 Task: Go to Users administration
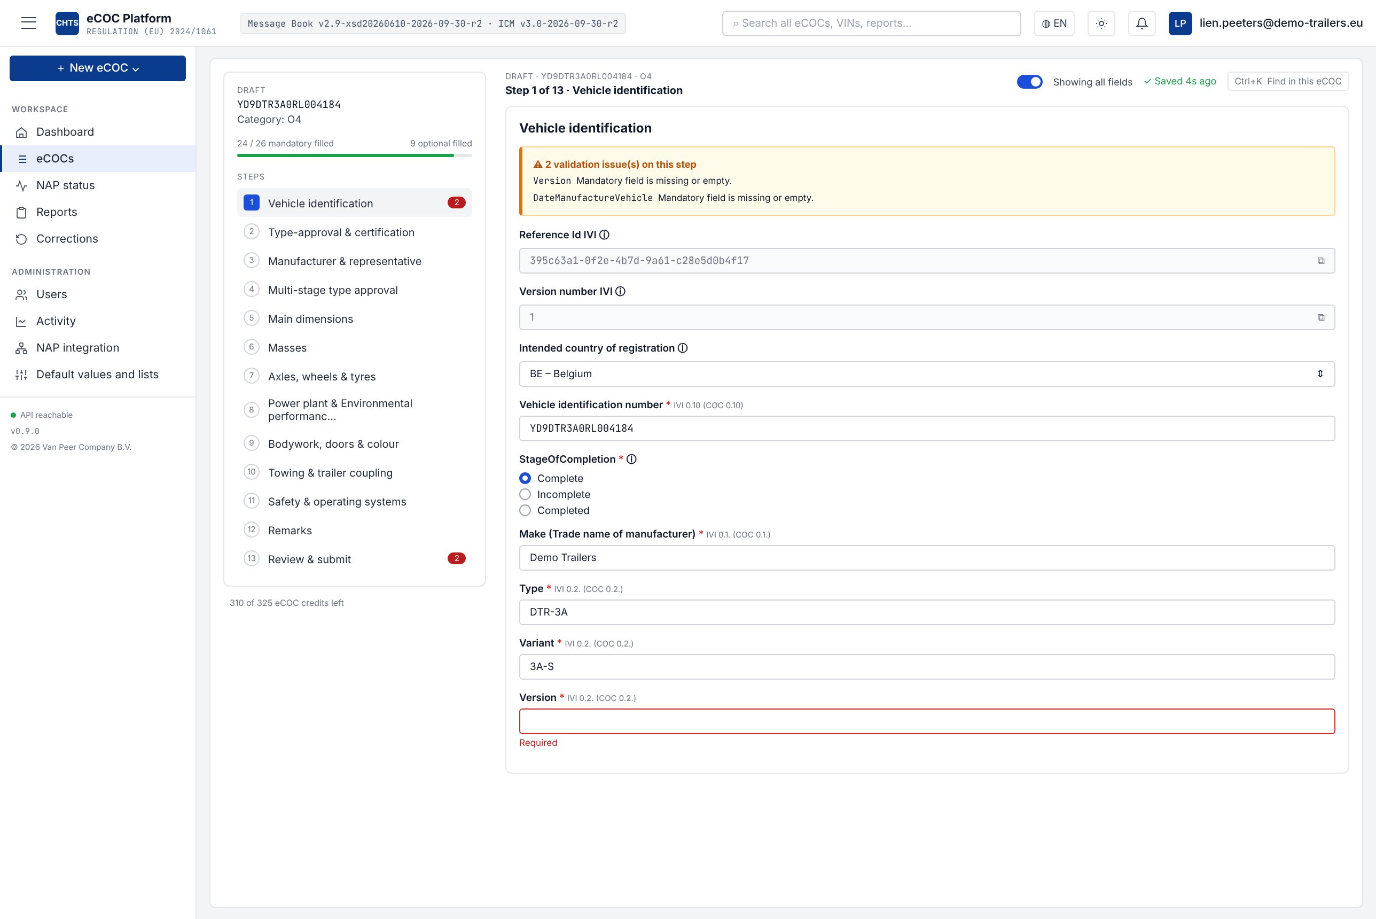pos(98,294)
